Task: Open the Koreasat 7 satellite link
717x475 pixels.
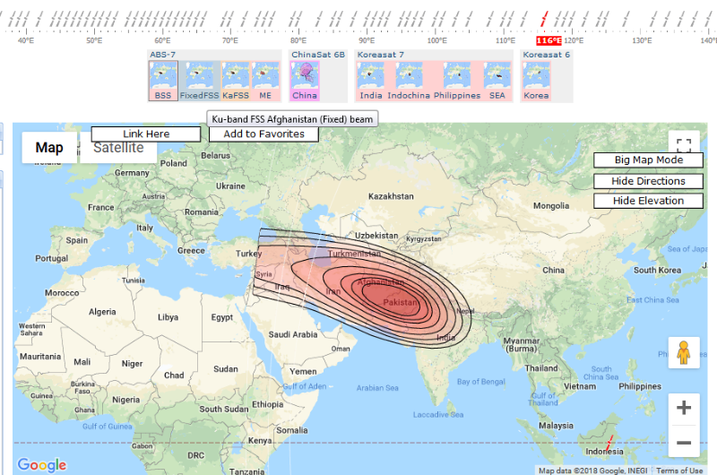Action: pyautogui.click(x=380, y=55)
